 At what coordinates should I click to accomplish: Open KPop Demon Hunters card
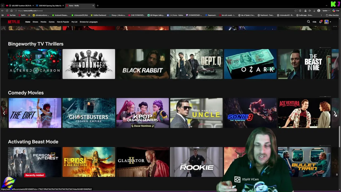(143, 113)
